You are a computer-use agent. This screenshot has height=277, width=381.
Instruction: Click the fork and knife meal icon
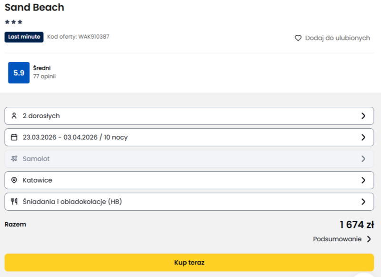click(x=14, y=202)
